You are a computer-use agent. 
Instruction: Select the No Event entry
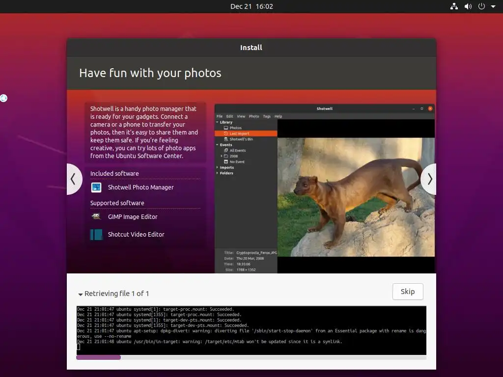pos(237,162)
